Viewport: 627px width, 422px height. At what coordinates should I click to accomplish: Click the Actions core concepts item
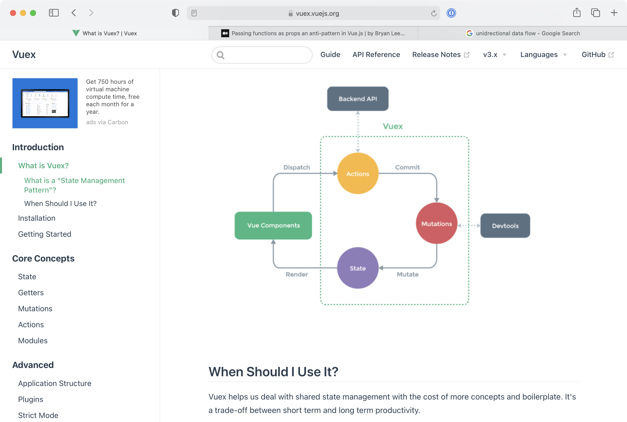31,324
